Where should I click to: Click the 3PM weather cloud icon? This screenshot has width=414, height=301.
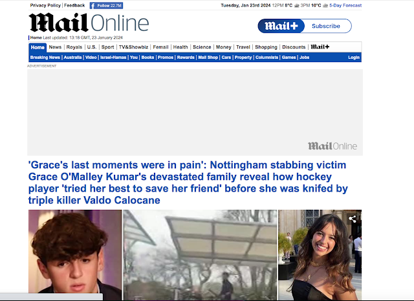pyautogui.click(x=325, y=6)
